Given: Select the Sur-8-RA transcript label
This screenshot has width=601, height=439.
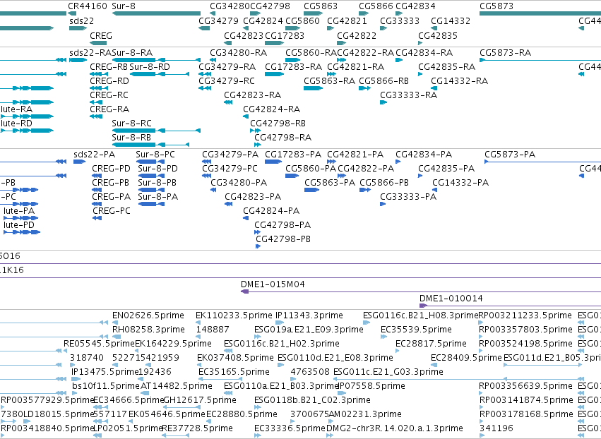Looking at the screenshot, I should click(132, 52).
